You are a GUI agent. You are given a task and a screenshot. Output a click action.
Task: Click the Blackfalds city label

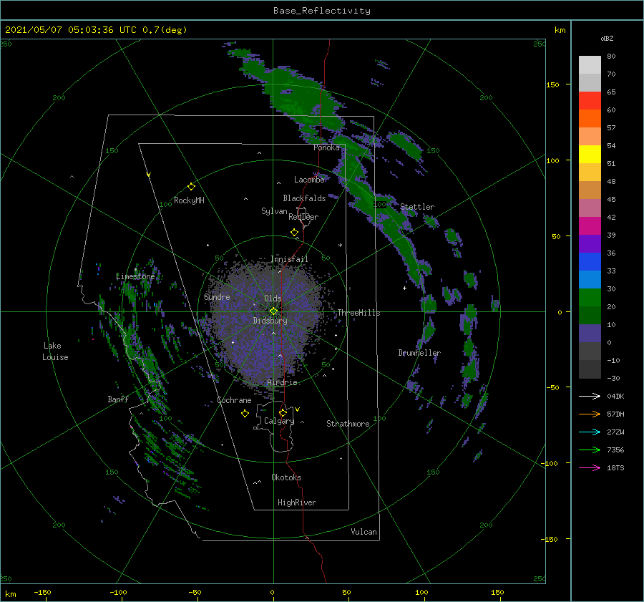tap(304, 198)
